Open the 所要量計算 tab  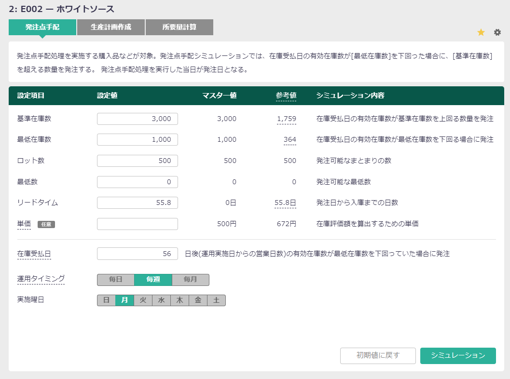pyautogui.click(x=179, y=27)
